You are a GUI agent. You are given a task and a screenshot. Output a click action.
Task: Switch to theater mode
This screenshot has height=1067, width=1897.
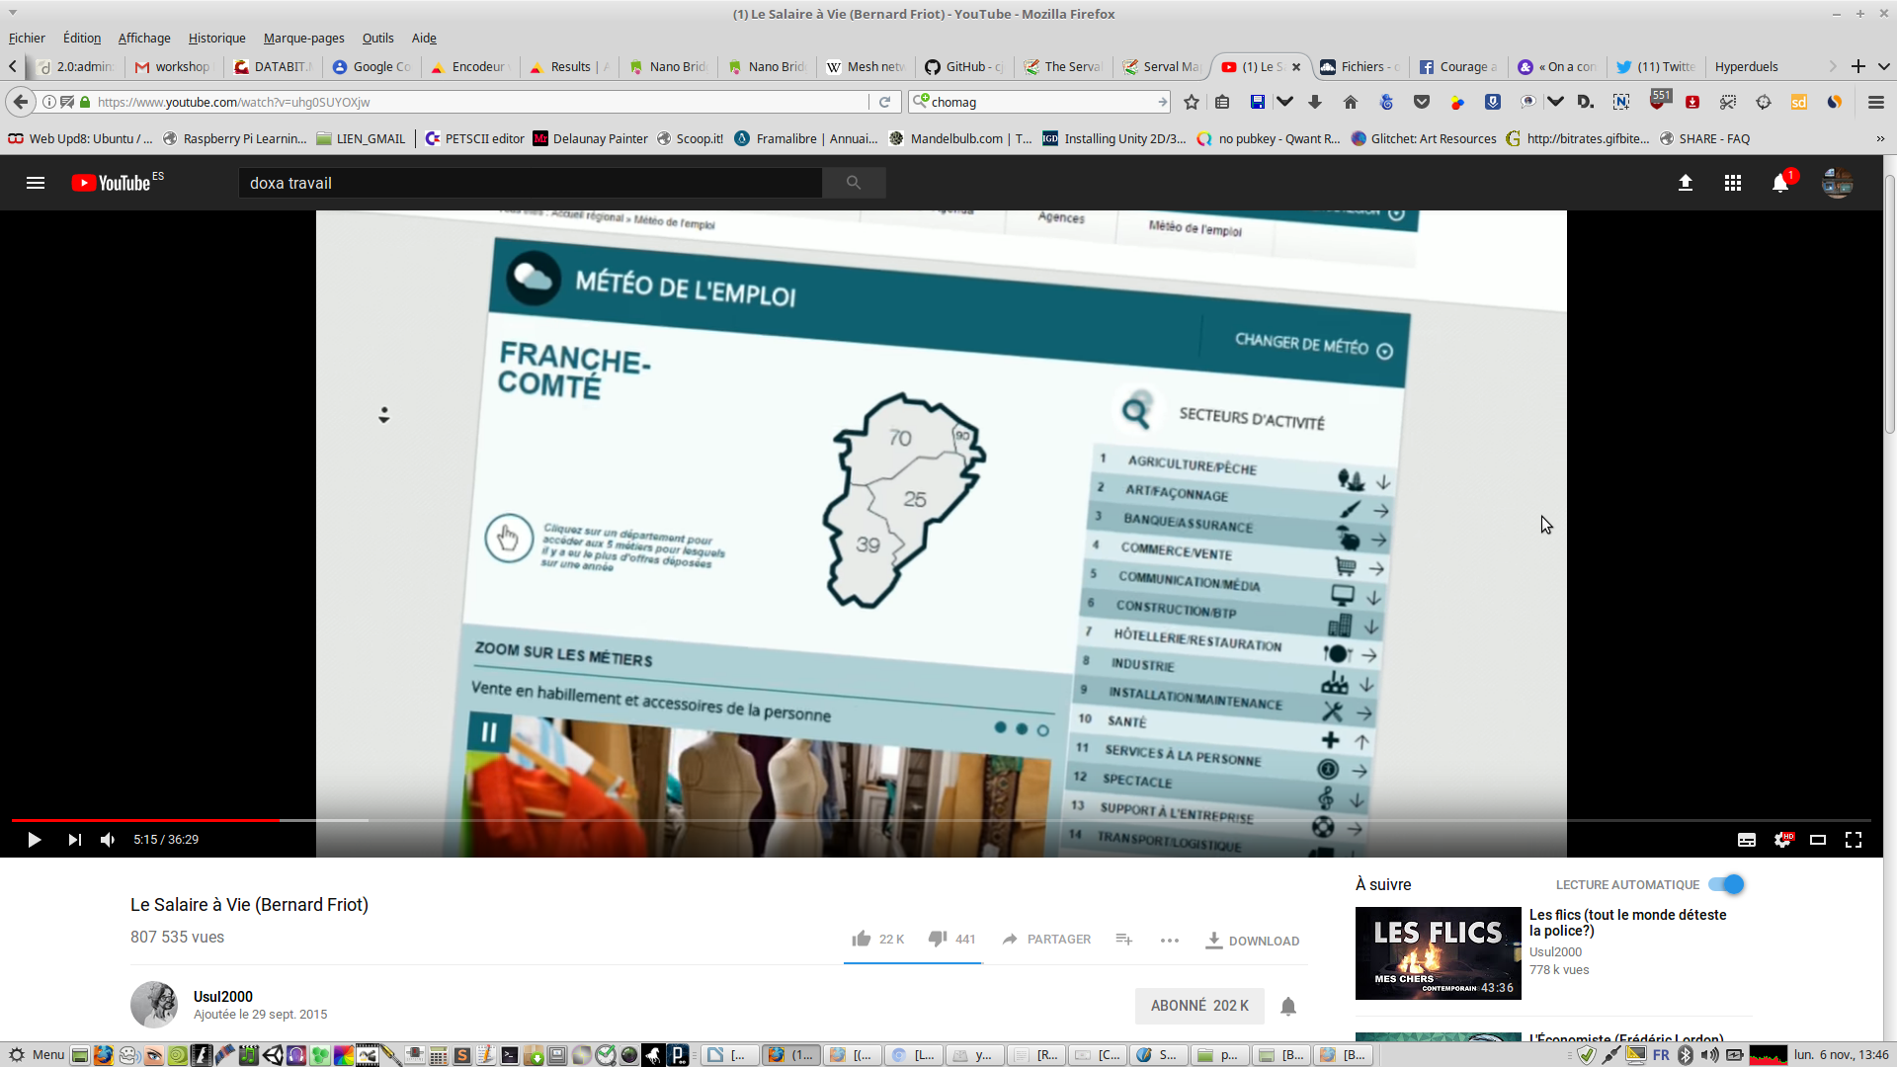(x=1817, y=840)
